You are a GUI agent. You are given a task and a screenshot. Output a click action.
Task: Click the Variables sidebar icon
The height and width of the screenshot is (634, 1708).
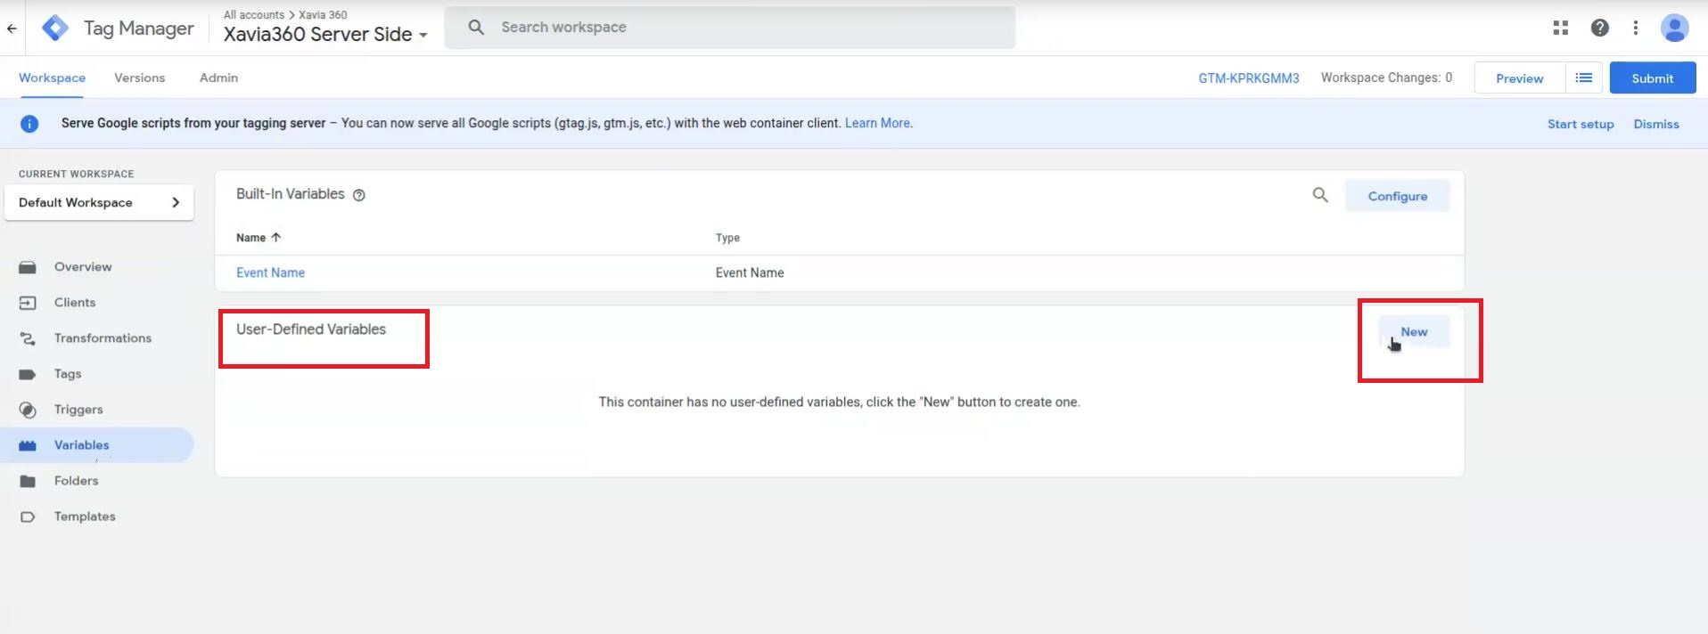pyautogui.click(x=28, y=445)
